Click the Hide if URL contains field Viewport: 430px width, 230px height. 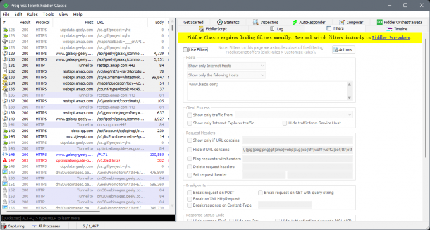297,150
